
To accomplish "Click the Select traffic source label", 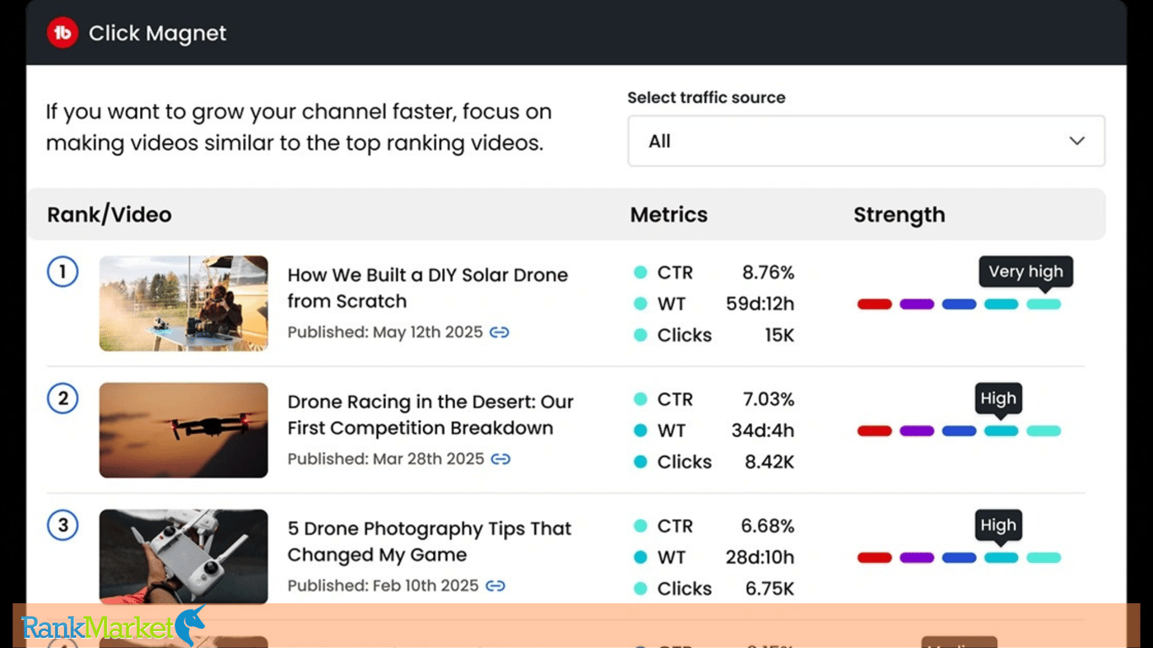I will [x=706, y=97].
